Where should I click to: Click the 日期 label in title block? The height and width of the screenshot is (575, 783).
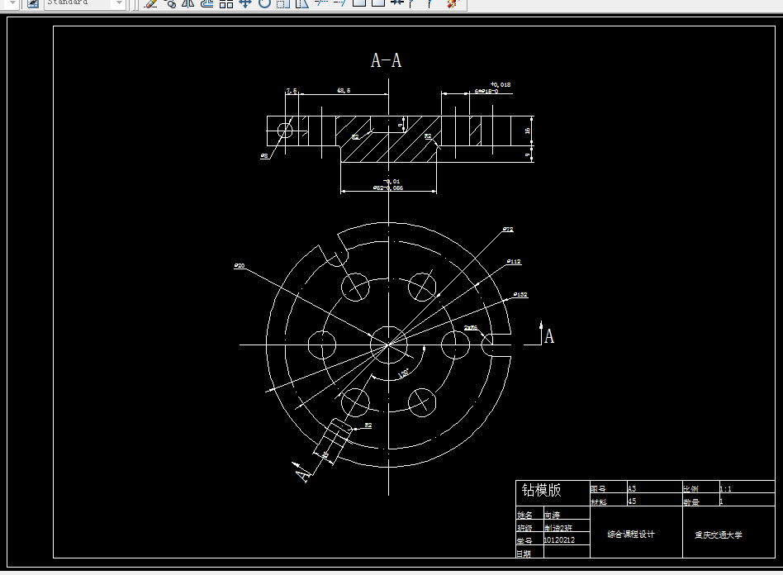524,554
